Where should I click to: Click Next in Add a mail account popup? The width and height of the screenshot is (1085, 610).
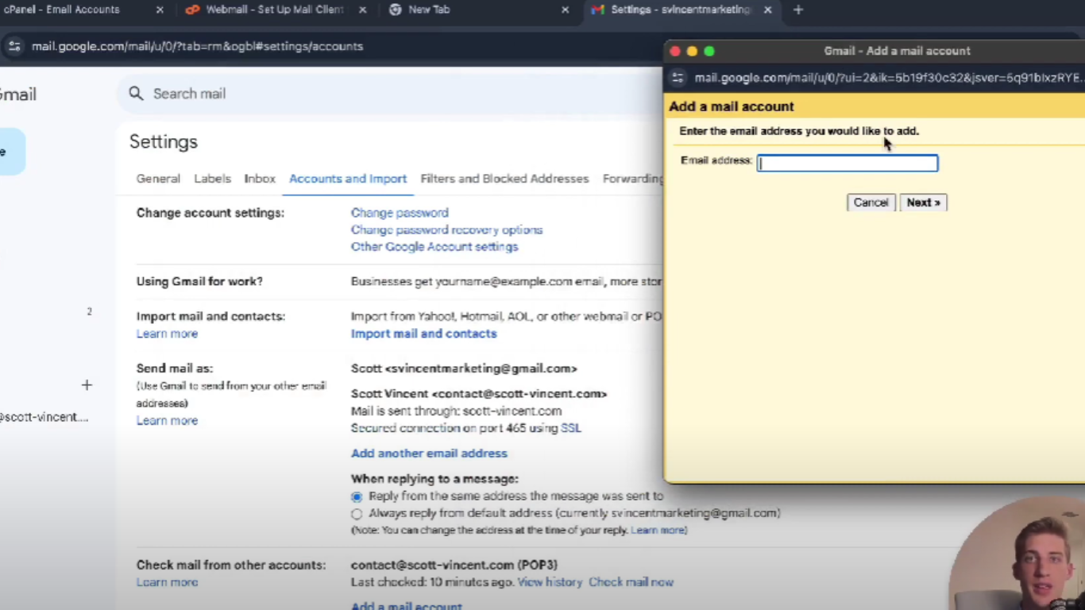(x=923, y=203)
